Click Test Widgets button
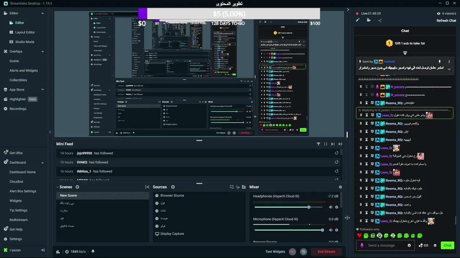Viewport: 460px width, 258px height. 275,252
